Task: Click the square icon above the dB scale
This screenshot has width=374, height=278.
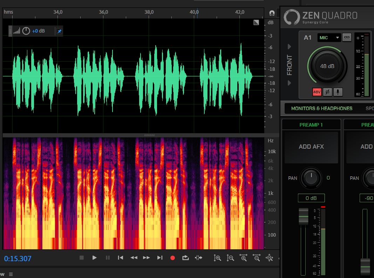Action: (256, 22)
